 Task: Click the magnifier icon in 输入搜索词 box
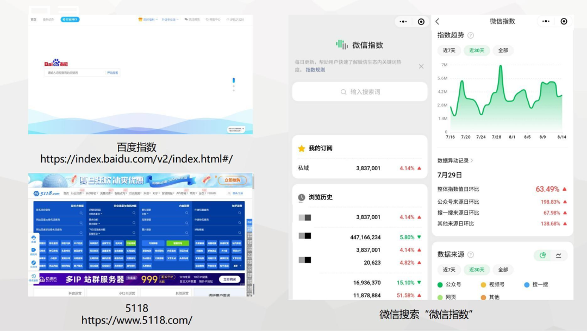(x=344, y=92)
